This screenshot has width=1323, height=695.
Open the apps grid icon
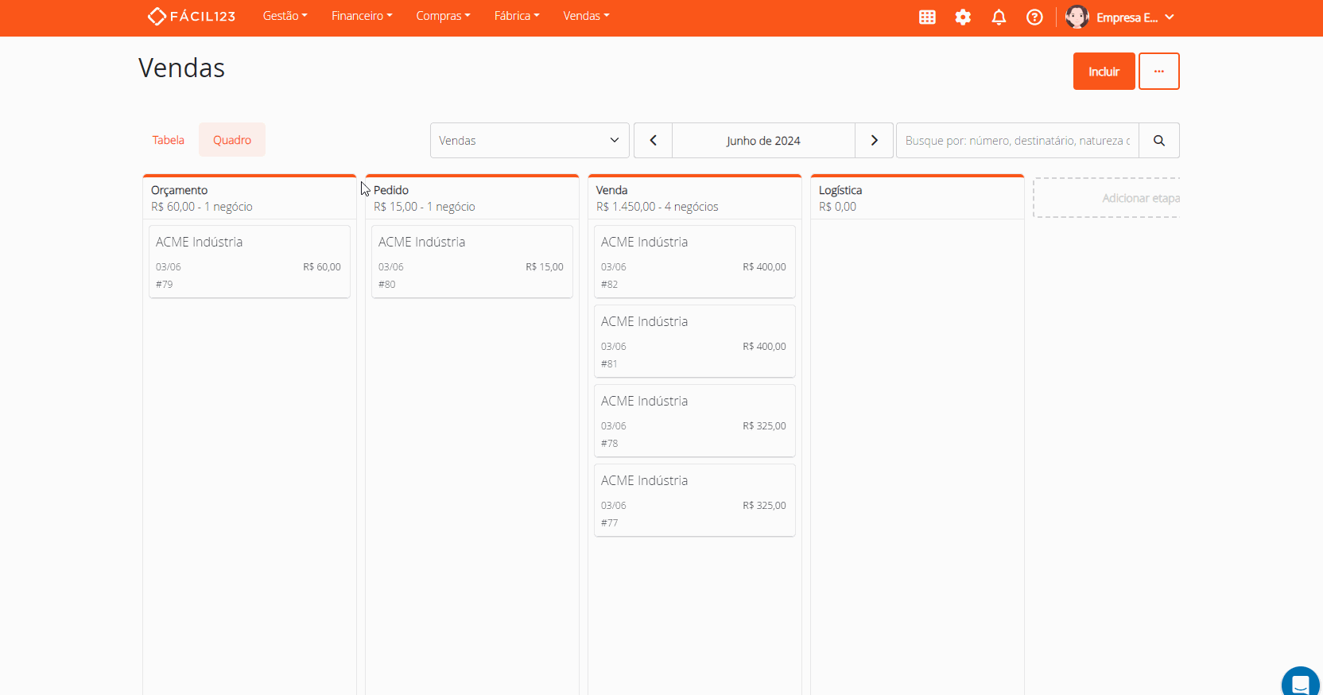(x=927, y=17)
